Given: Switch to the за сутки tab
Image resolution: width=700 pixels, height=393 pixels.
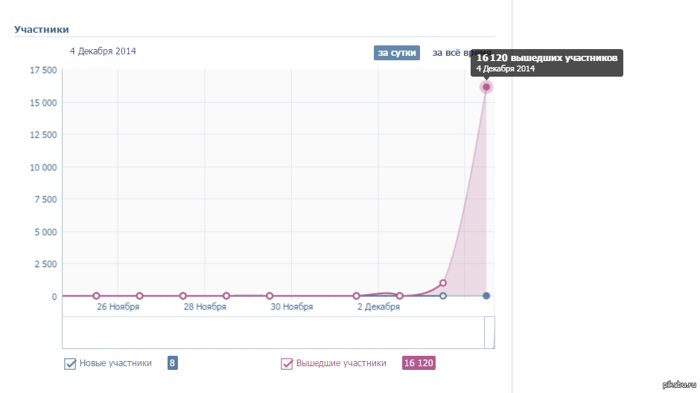Looking at the screenshot, I should click(x=396, y=53).
